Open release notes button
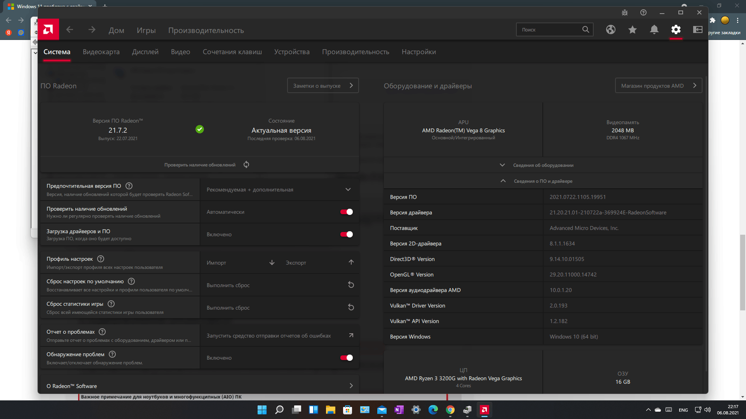The image size is (746, 419). [323, 86]
